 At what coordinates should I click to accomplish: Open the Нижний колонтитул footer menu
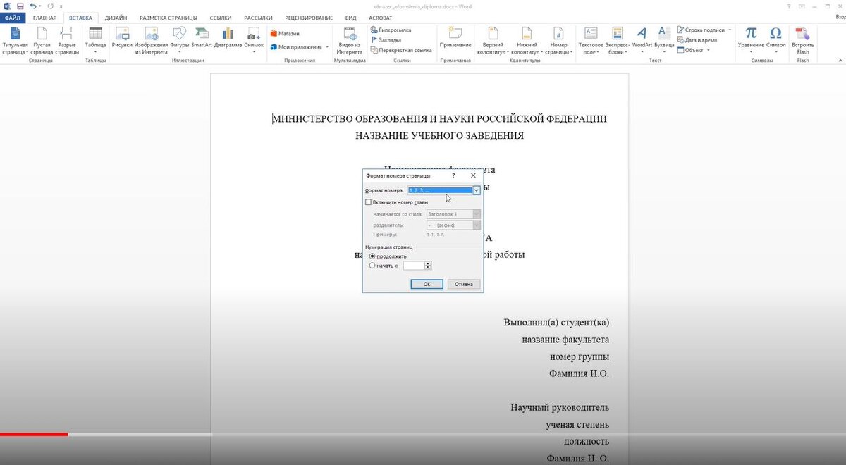pos(527,41)
